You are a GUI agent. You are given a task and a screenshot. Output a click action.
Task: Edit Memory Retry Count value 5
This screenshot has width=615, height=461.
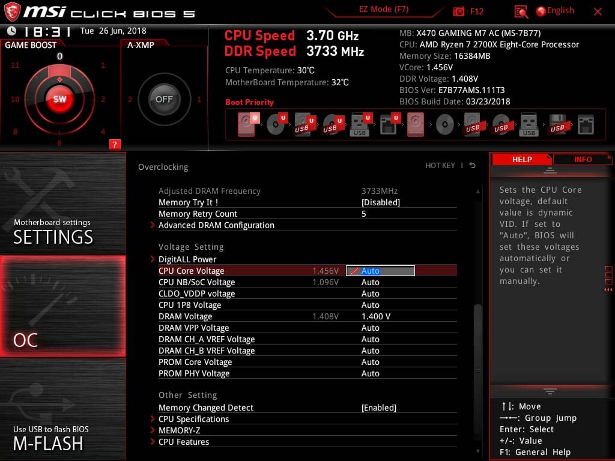point(363,214)
